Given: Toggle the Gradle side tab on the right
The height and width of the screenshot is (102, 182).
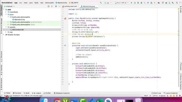Looking at the screenshot, I should point(181,9).
